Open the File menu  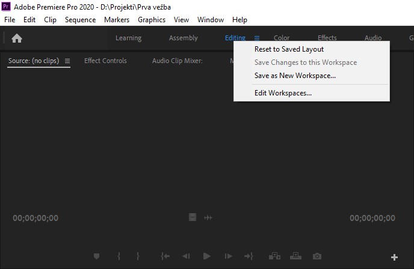[10, 20]
